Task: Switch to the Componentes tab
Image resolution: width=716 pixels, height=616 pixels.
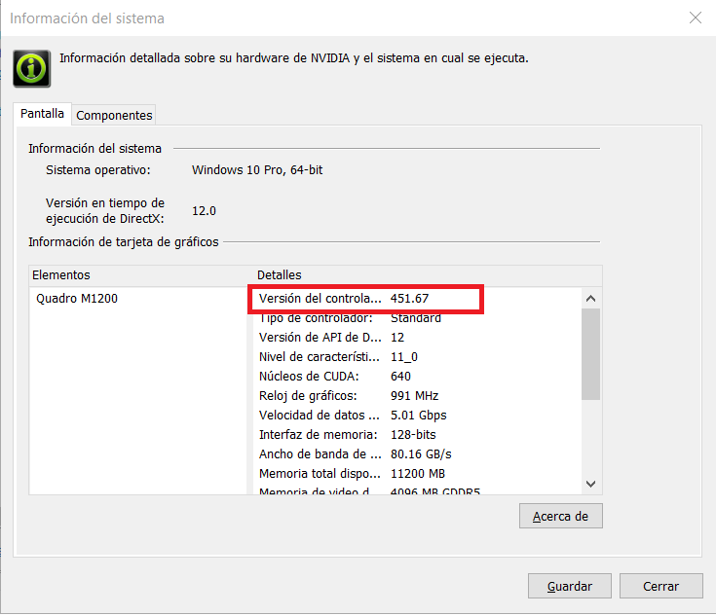Action: (x=114, y=115)
